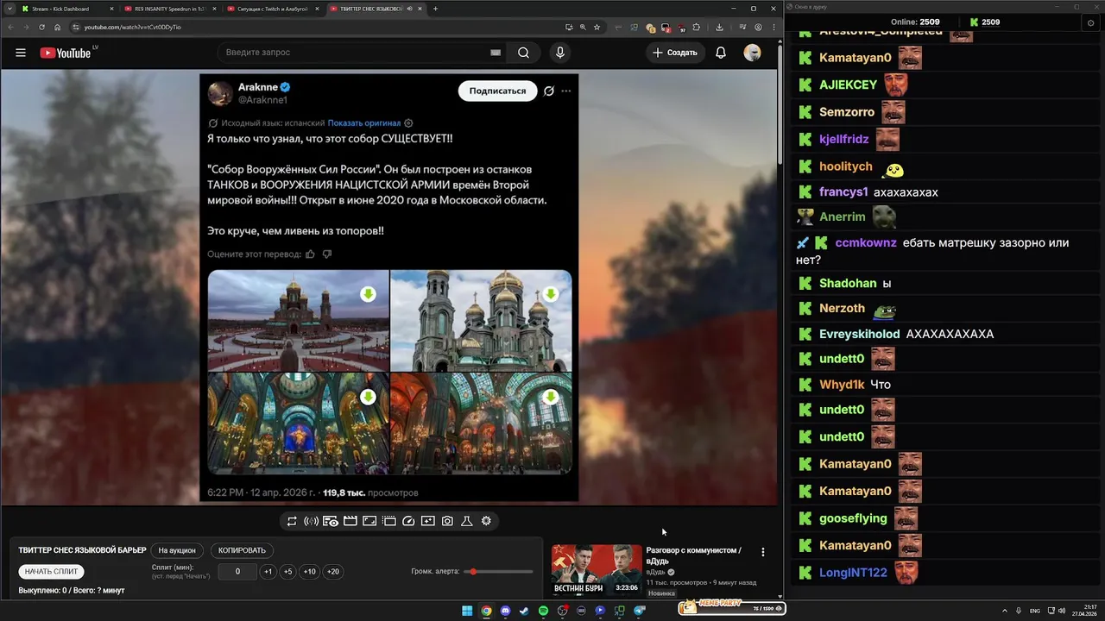Add +1 minute to split

point(268,572)
